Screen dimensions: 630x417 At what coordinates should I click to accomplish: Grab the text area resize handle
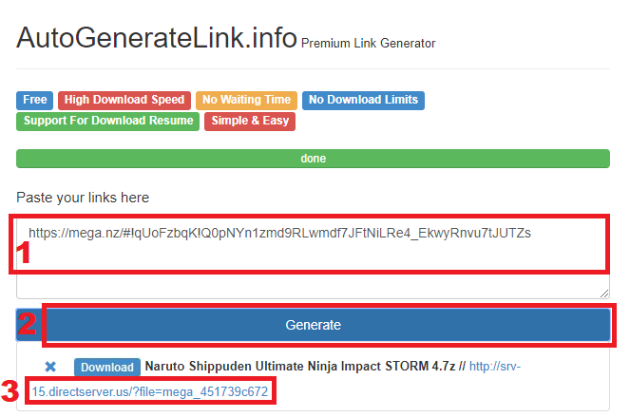coord(604,293)
